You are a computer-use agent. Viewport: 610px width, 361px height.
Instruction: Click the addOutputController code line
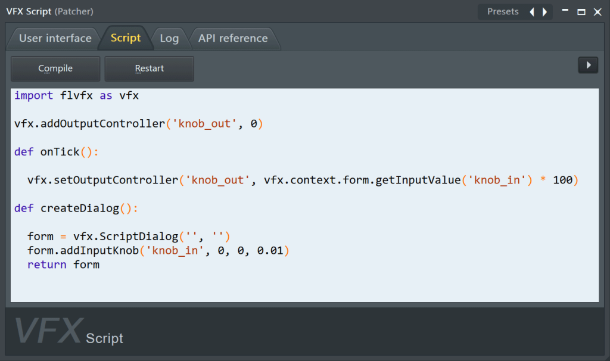(x=138, y=124)
